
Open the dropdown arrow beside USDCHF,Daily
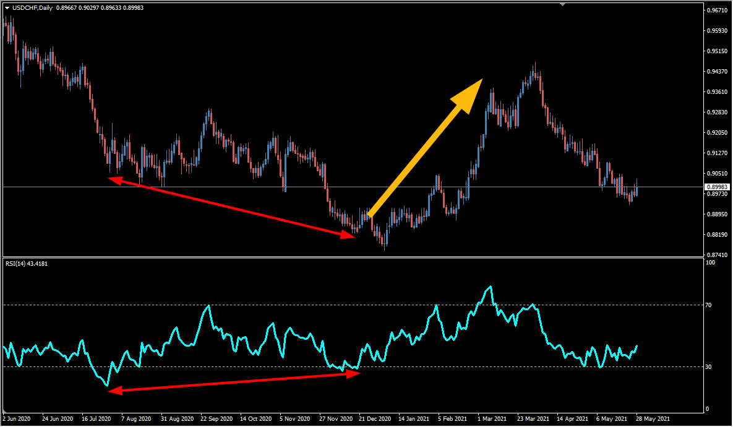point(7,7)
